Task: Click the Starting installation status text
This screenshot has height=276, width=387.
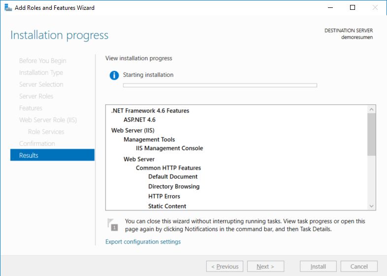Action: (148, 75)
